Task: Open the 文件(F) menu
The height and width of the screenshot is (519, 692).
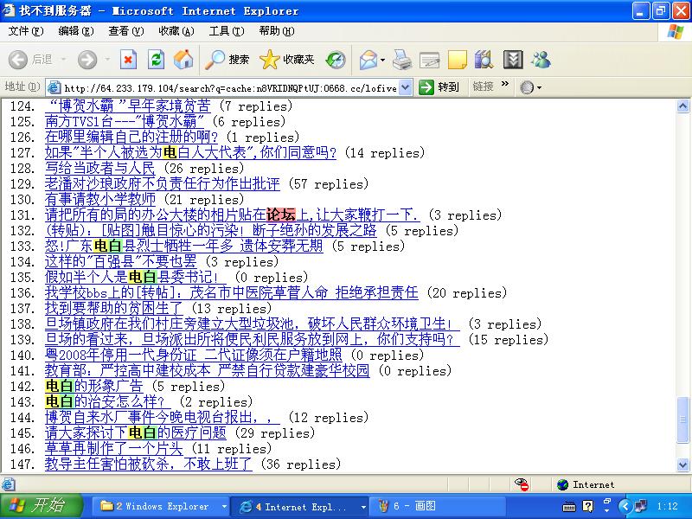Action: point(25,31)
